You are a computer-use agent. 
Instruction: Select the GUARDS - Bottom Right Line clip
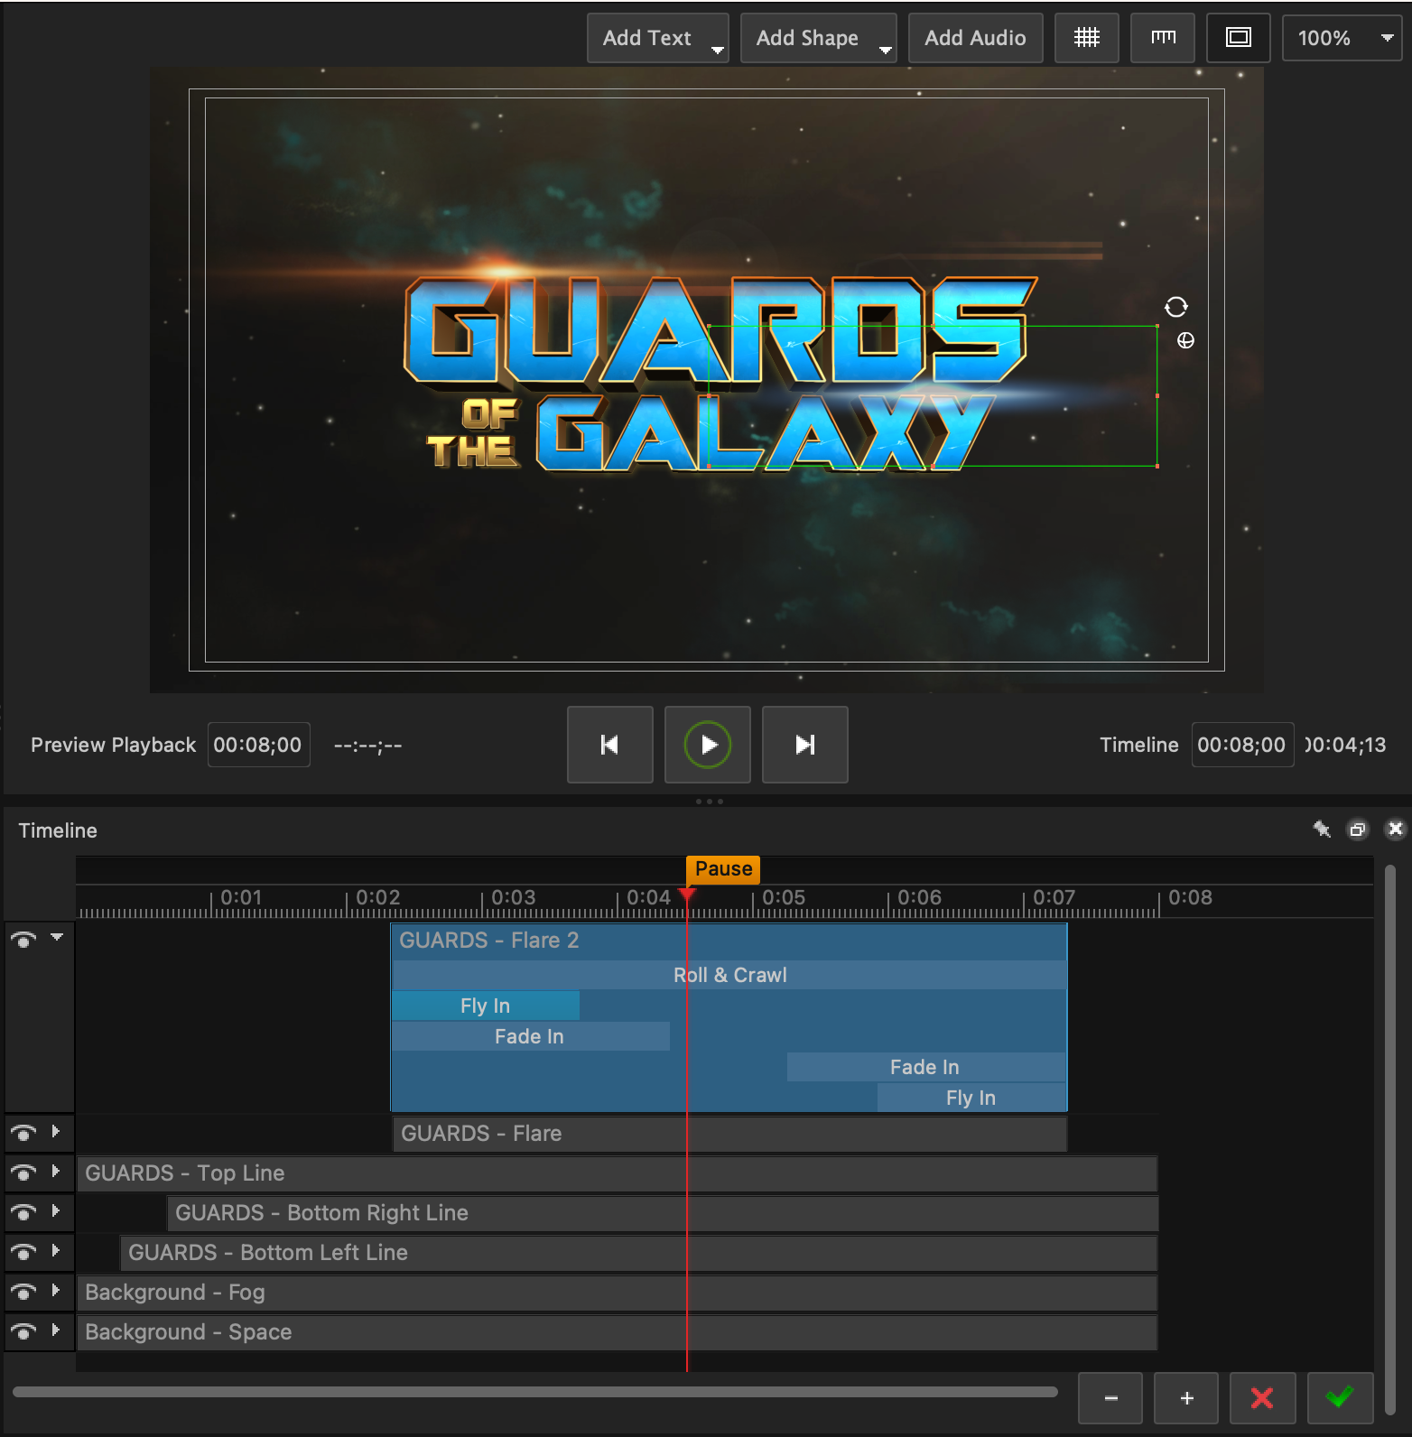(x=662, y=1213)
